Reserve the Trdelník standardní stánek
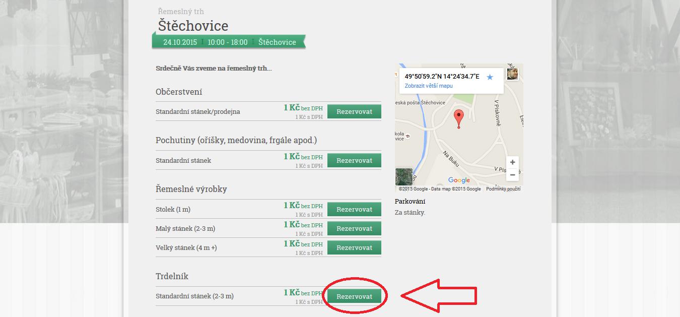The width and height of the screenshot is (680, 317). tap(354, 296)
